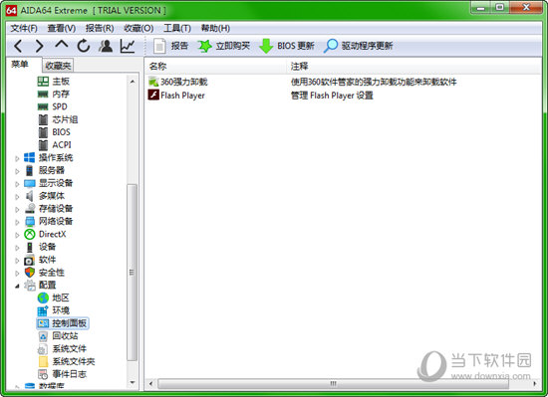Click the Windows logo 操作系统 icon
The width and height of the screenshot is (548, 397).
[29, 157]
